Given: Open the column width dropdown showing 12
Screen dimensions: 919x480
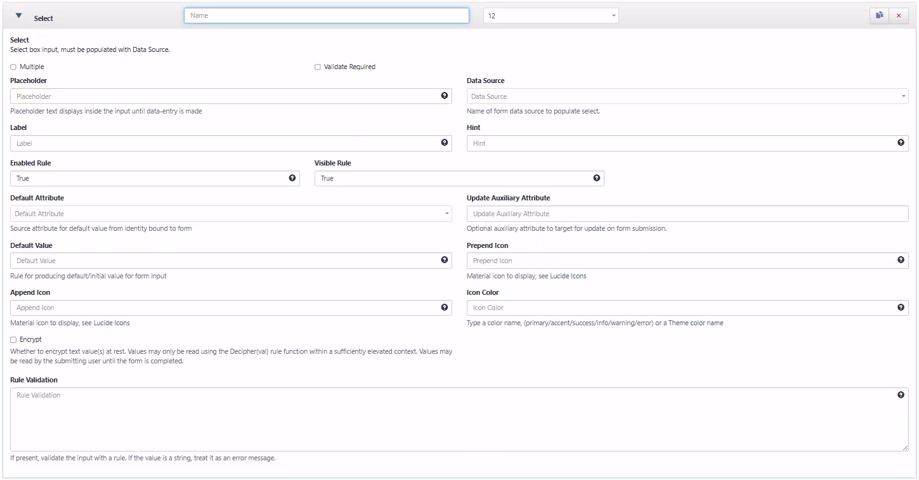Looking at the screenshot, I should 613,15.
